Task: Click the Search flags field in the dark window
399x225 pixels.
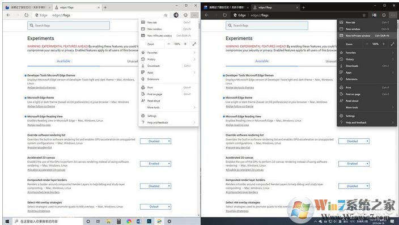Action: tap(267, 26)
